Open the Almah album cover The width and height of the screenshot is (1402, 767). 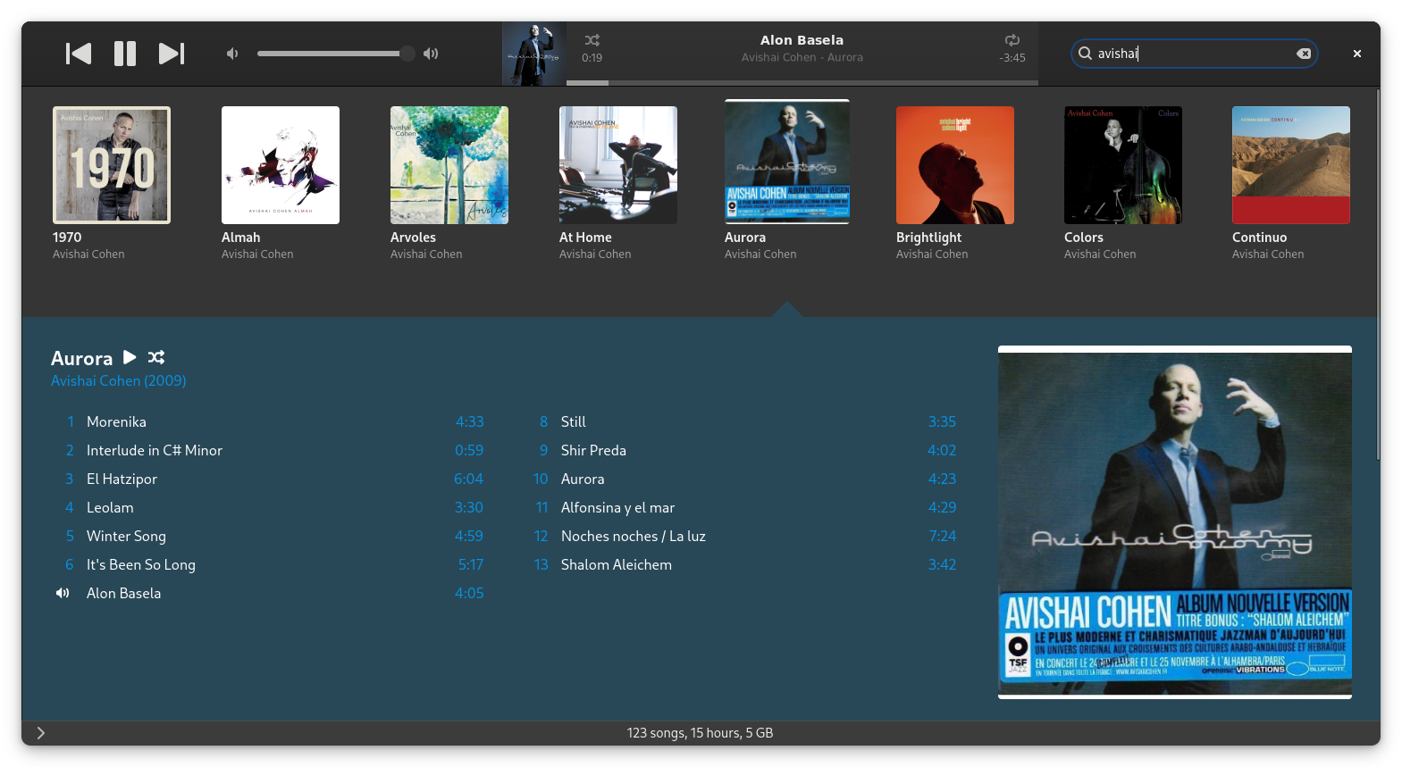click(281, 165)
